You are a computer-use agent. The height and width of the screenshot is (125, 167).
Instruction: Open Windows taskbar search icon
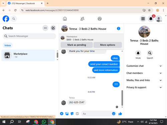click(12, 122)
